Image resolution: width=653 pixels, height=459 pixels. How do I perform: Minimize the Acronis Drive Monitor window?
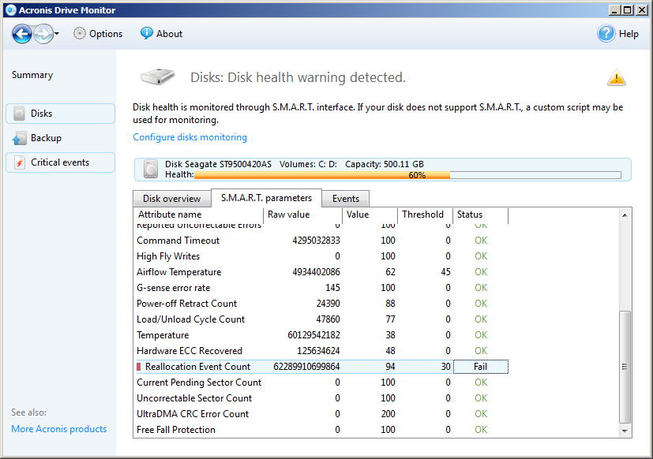click(x=614, y=10)
